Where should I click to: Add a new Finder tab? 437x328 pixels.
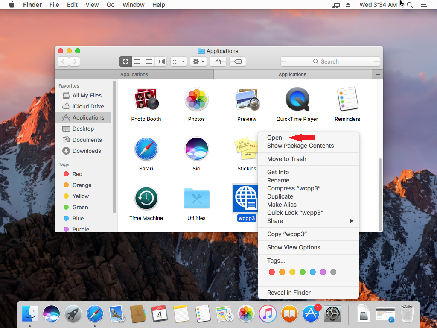[378, 74]
